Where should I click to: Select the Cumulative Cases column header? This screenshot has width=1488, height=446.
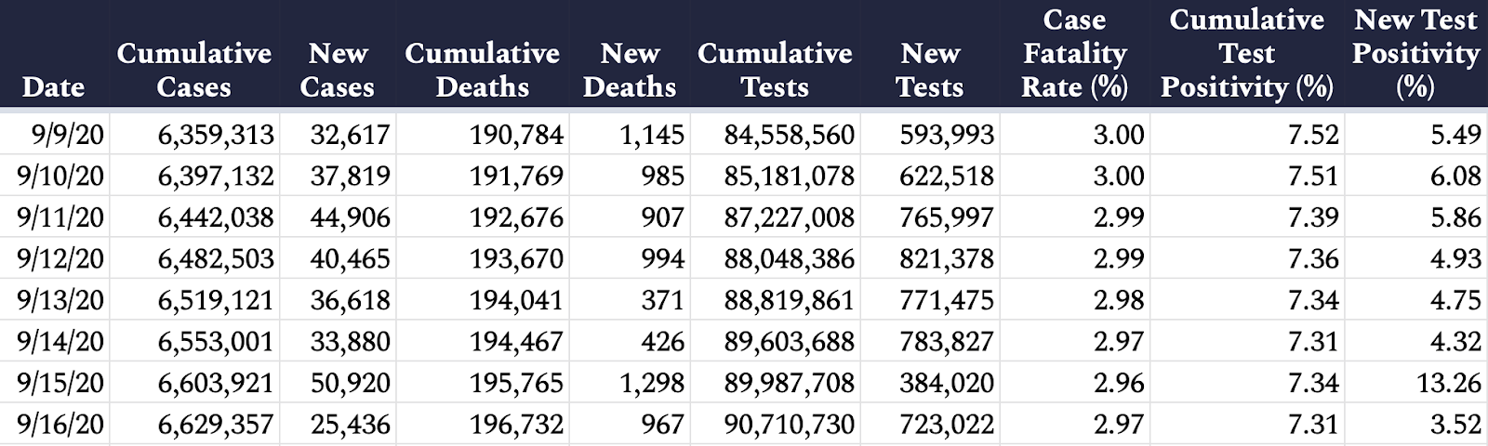click(194, 70)
